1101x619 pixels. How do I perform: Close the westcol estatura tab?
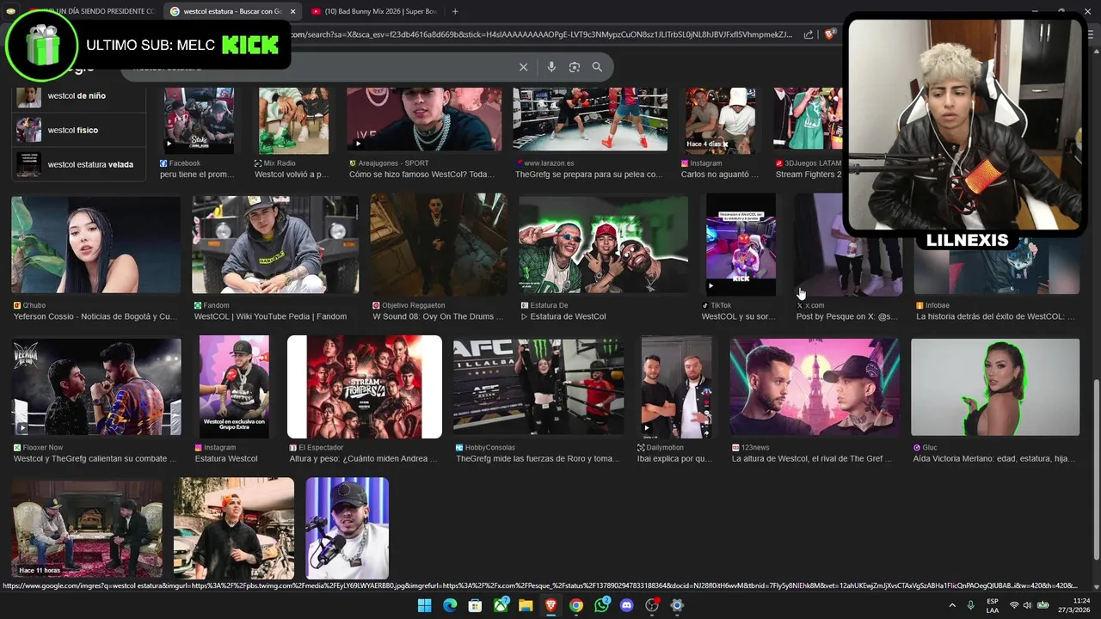292,11
